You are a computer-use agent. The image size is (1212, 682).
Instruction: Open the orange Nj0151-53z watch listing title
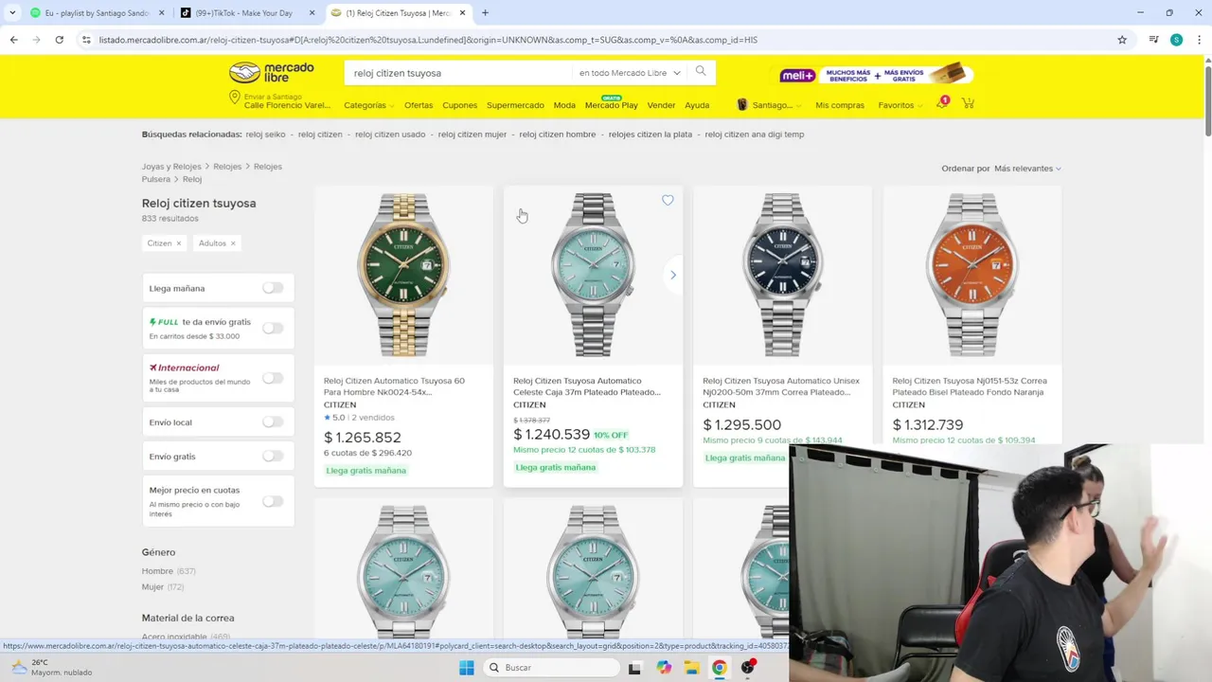pos(970,386)
